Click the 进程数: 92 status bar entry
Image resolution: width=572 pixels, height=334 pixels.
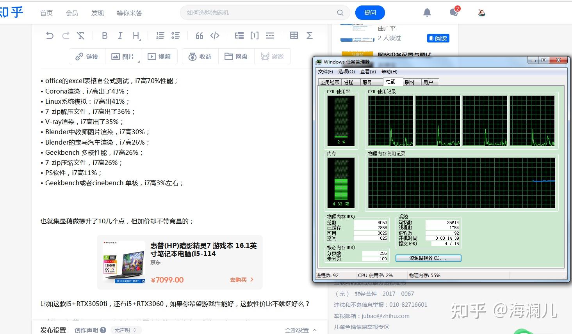click(327, 275)
